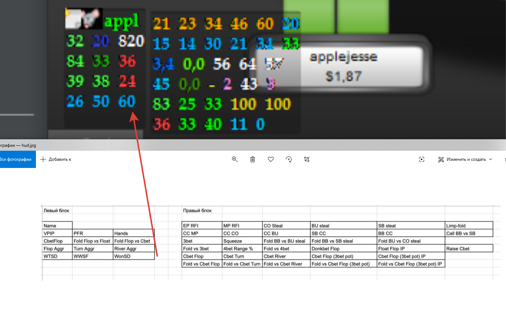Add photo to favorites with heart icon

[x=271, y=159]
